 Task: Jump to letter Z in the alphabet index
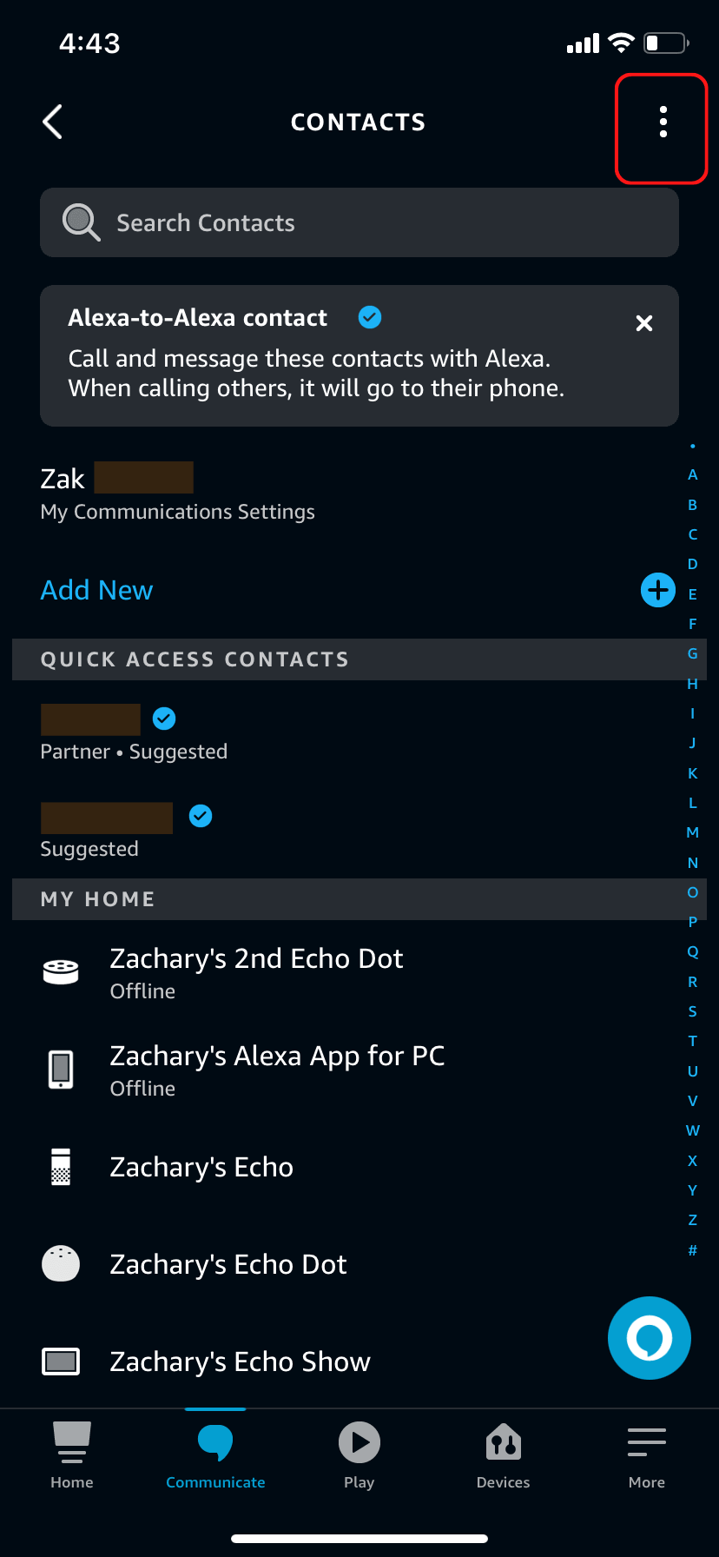pos(692,1219)
